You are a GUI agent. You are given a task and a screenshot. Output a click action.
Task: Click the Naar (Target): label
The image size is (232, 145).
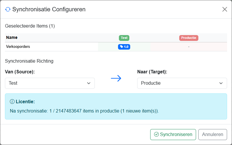[x=152, y=72]
